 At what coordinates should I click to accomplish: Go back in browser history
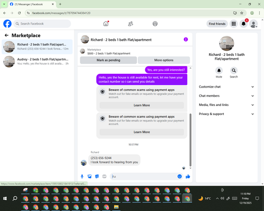tap(5, 13)
